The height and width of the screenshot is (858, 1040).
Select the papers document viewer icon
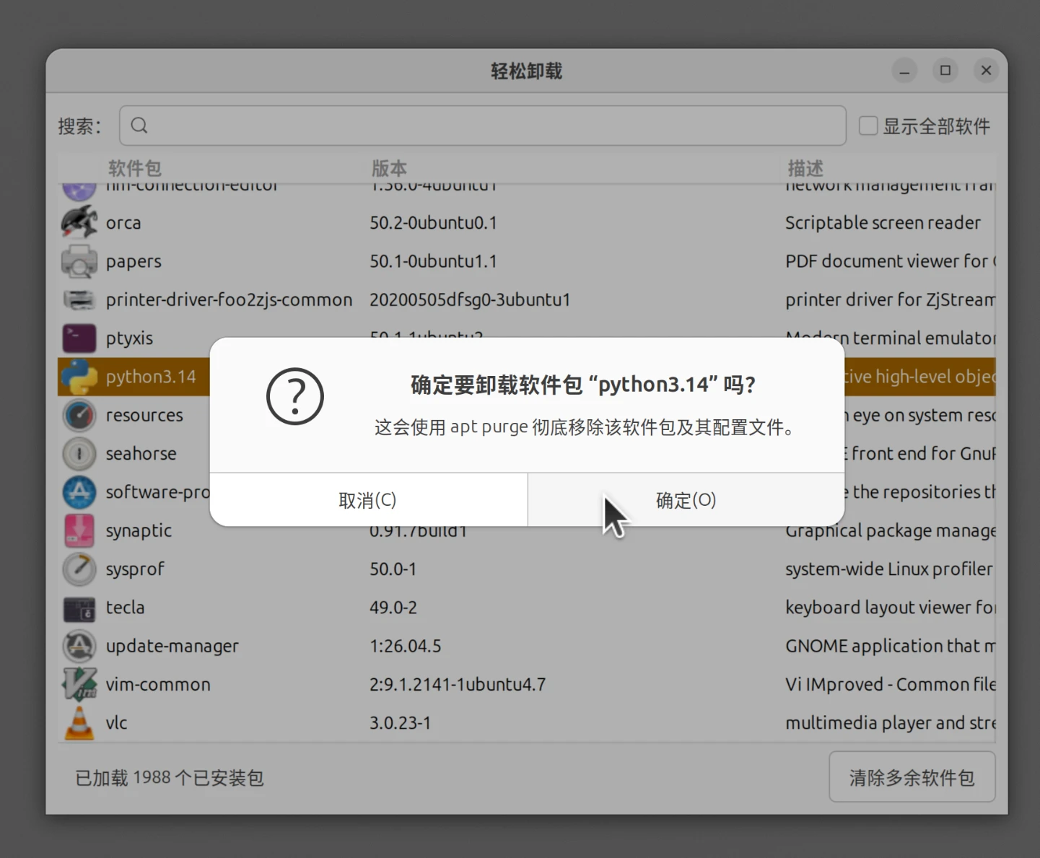79,261
